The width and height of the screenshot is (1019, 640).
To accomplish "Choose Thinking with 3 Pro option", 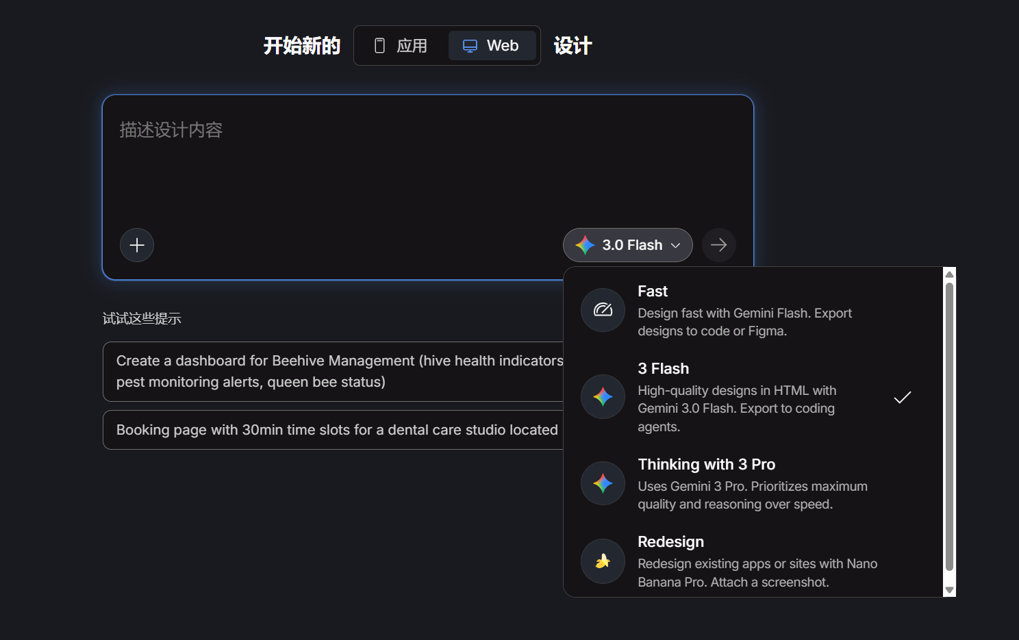I will coord(753,483).
